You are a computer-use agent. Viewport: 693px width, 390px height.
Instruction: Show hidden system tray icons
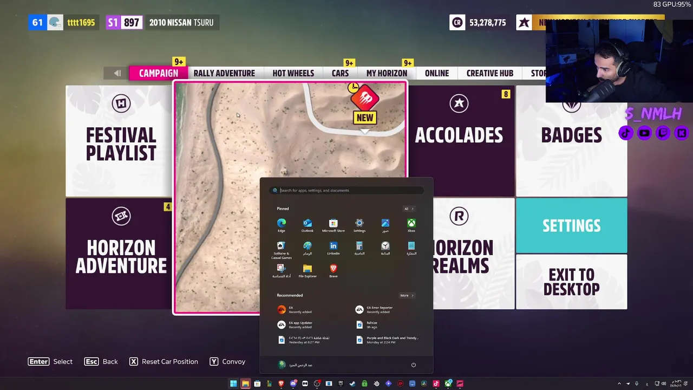tap(619, 383)
